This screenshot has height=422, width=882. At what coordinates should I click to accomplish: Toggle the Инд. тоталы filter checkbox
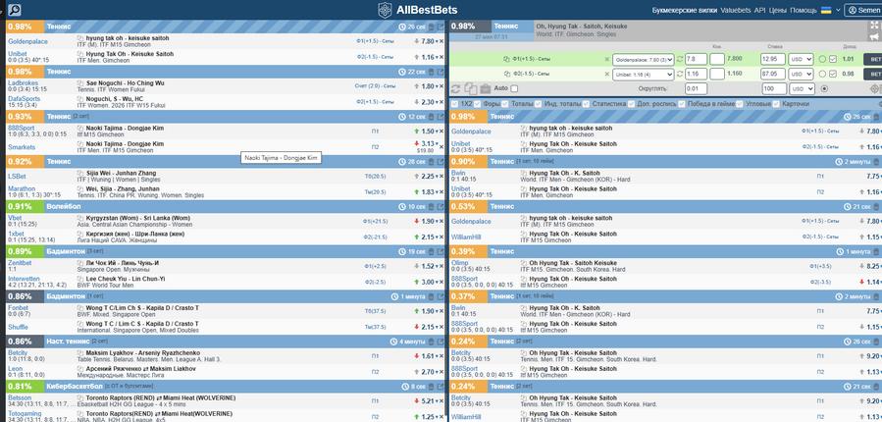click(537, 104)
